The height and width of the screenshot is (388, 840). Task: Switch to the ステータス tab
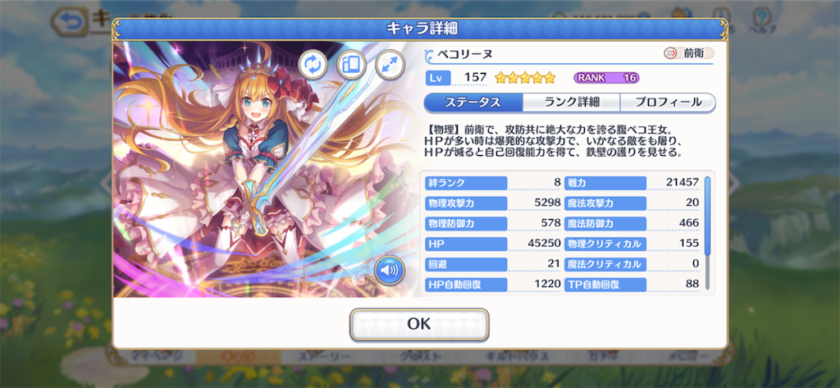pos(473,103)
